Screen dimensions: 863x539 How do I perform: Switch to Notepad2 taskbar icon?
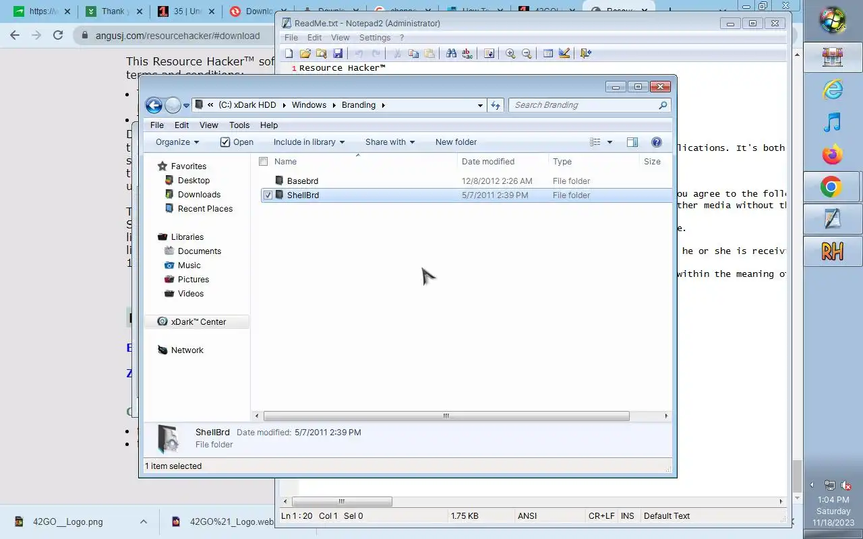(x=833, y=219)
